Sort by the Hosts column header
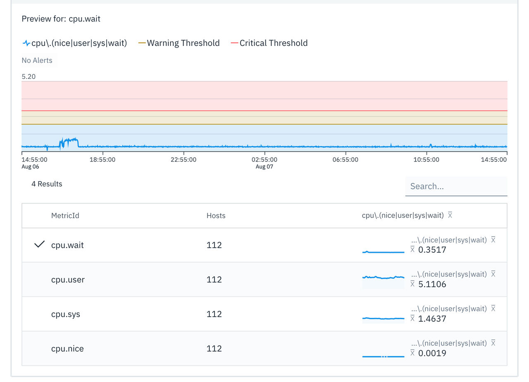The height and width of the screenshot is (382, 529). click(216, 216)
